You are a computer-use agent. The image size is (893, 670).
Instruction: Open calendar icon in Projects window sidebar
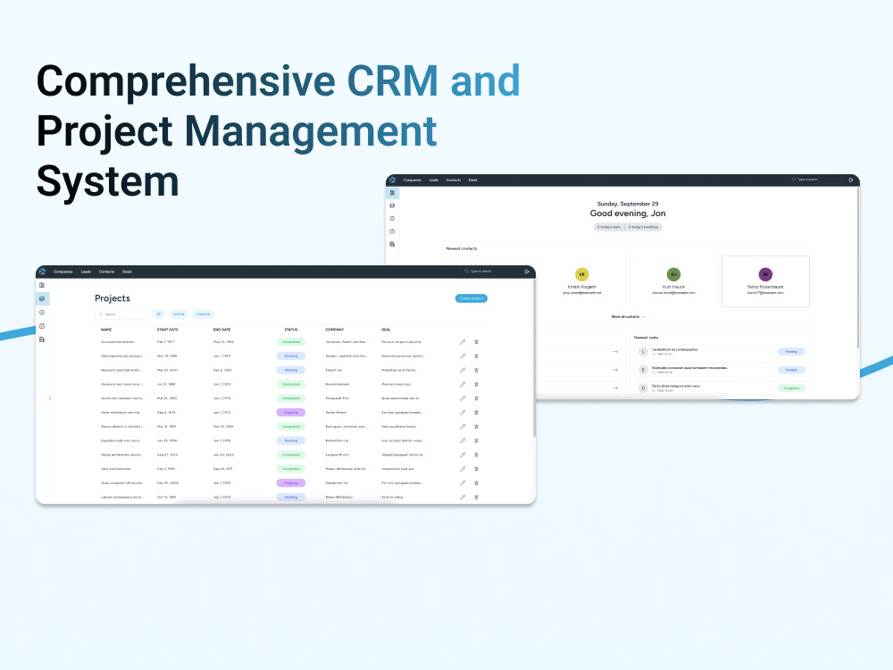pyautogui.click(x=42, y=326)
